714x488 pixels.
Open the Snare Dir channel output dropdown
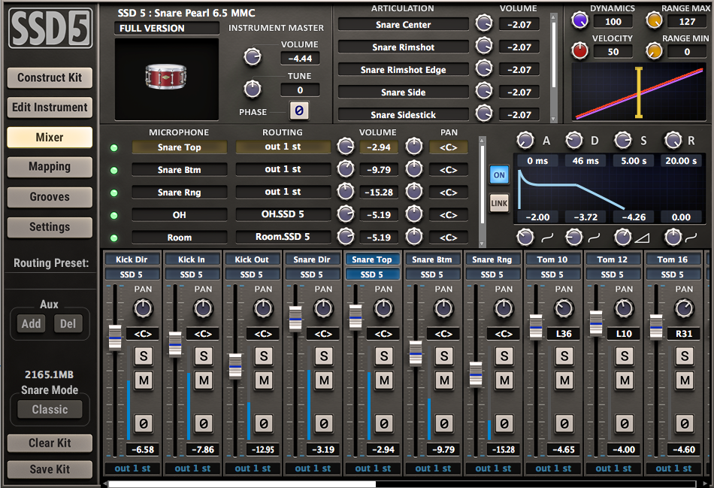click(313, 468)
